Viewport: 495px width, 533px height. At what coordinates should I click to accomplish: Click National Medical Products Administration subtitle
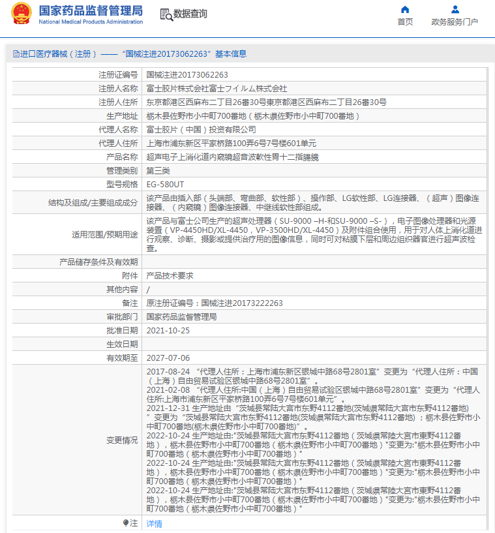pyautogui.click(x=91, y=22)
